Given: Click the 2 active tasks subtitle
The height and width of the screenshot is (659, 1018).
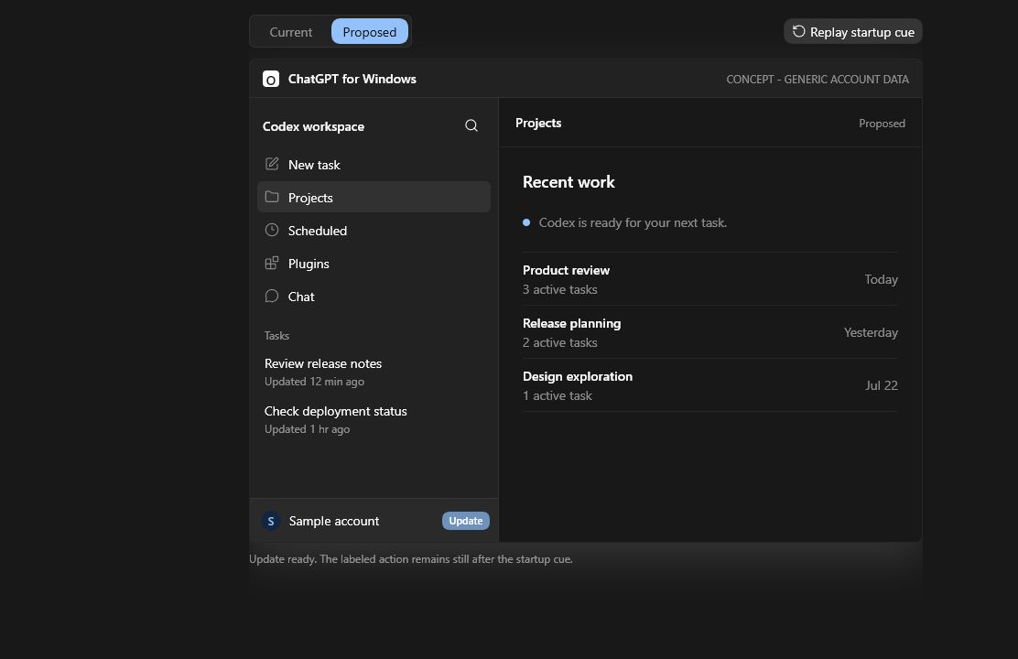Looking at the screenshot, I should (x=559, y=343).
